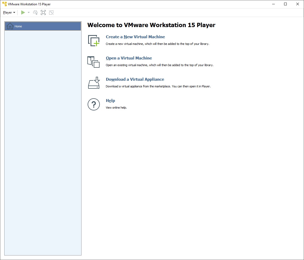
Task: Maximize the VMware Player window
Action: 285,4
